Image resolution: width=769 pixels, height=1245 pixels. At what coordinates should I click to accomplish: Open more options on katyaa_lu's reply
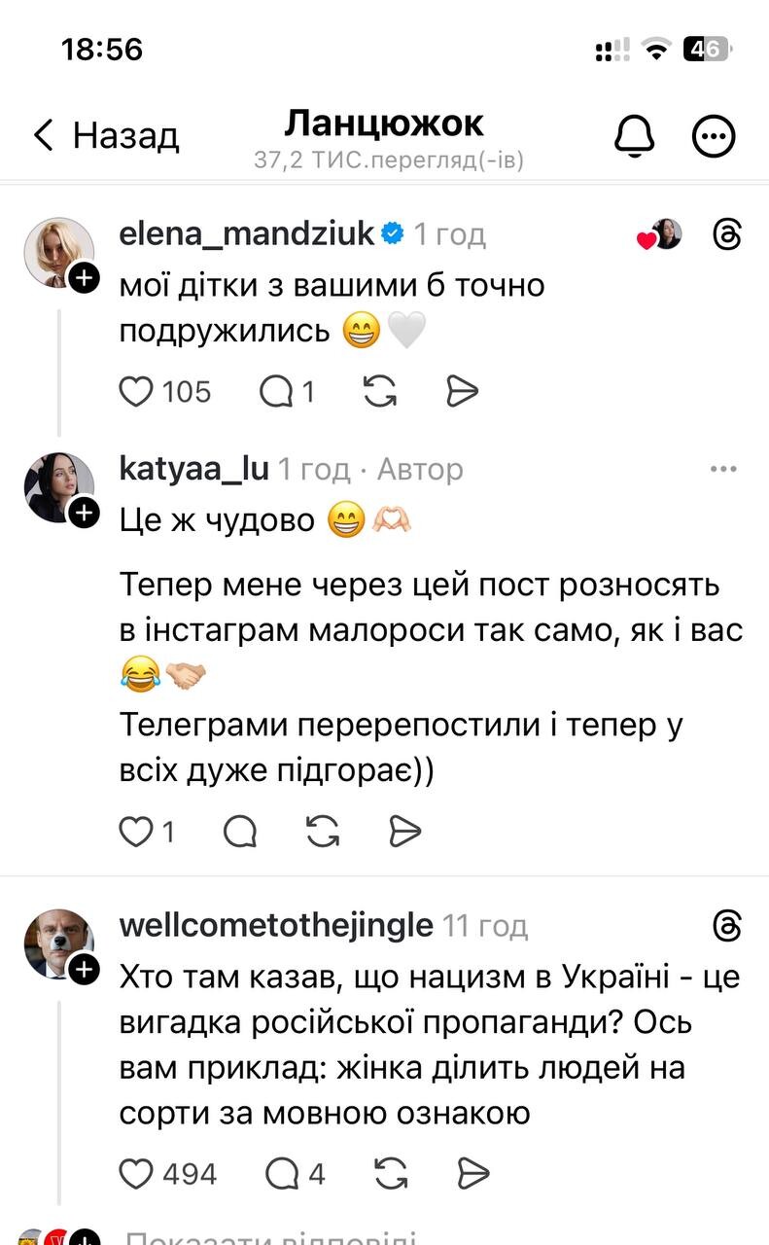pyautogui.click(x=723, y=470)
